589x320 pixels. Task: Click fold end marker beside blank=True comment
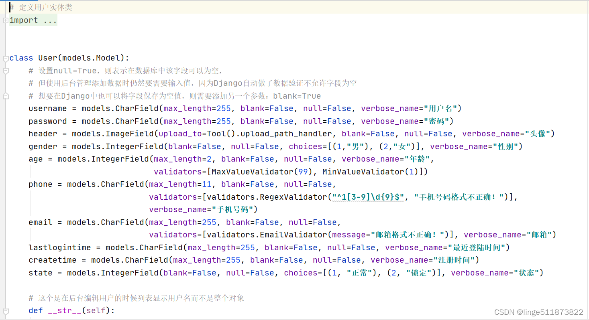5,96
